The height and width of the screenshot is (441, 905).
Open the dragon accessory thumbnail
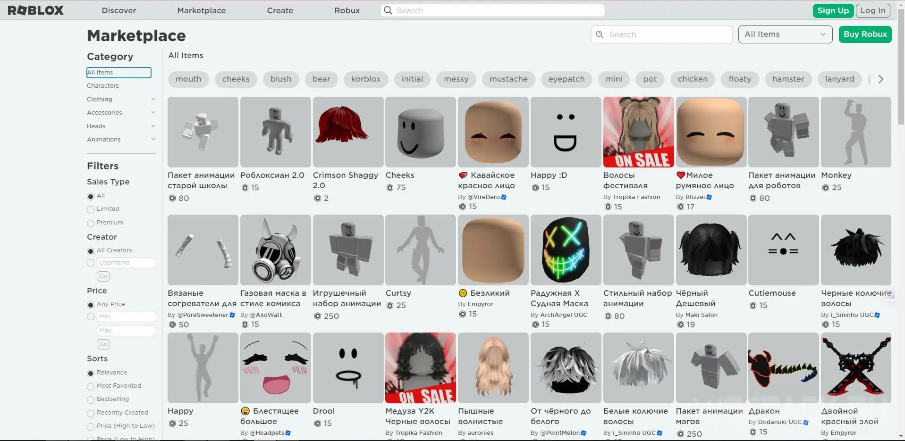coord(783,368)
